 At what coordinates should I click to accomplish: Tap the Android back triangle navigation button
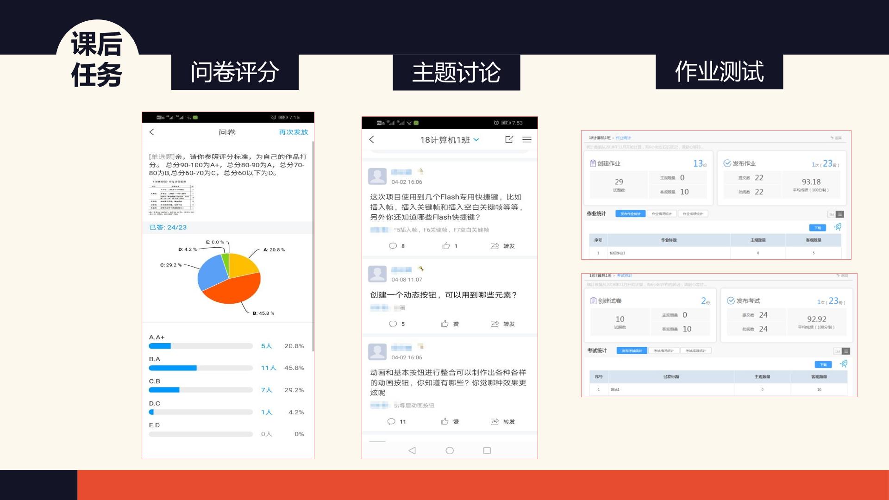(412, 450)
